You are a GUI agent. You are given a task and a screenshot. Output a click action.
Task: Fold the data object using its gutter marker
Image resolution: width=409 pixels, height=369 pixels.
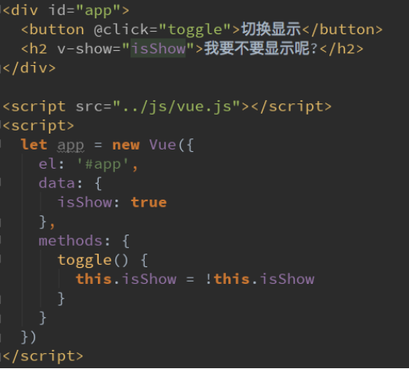(1, 183)
